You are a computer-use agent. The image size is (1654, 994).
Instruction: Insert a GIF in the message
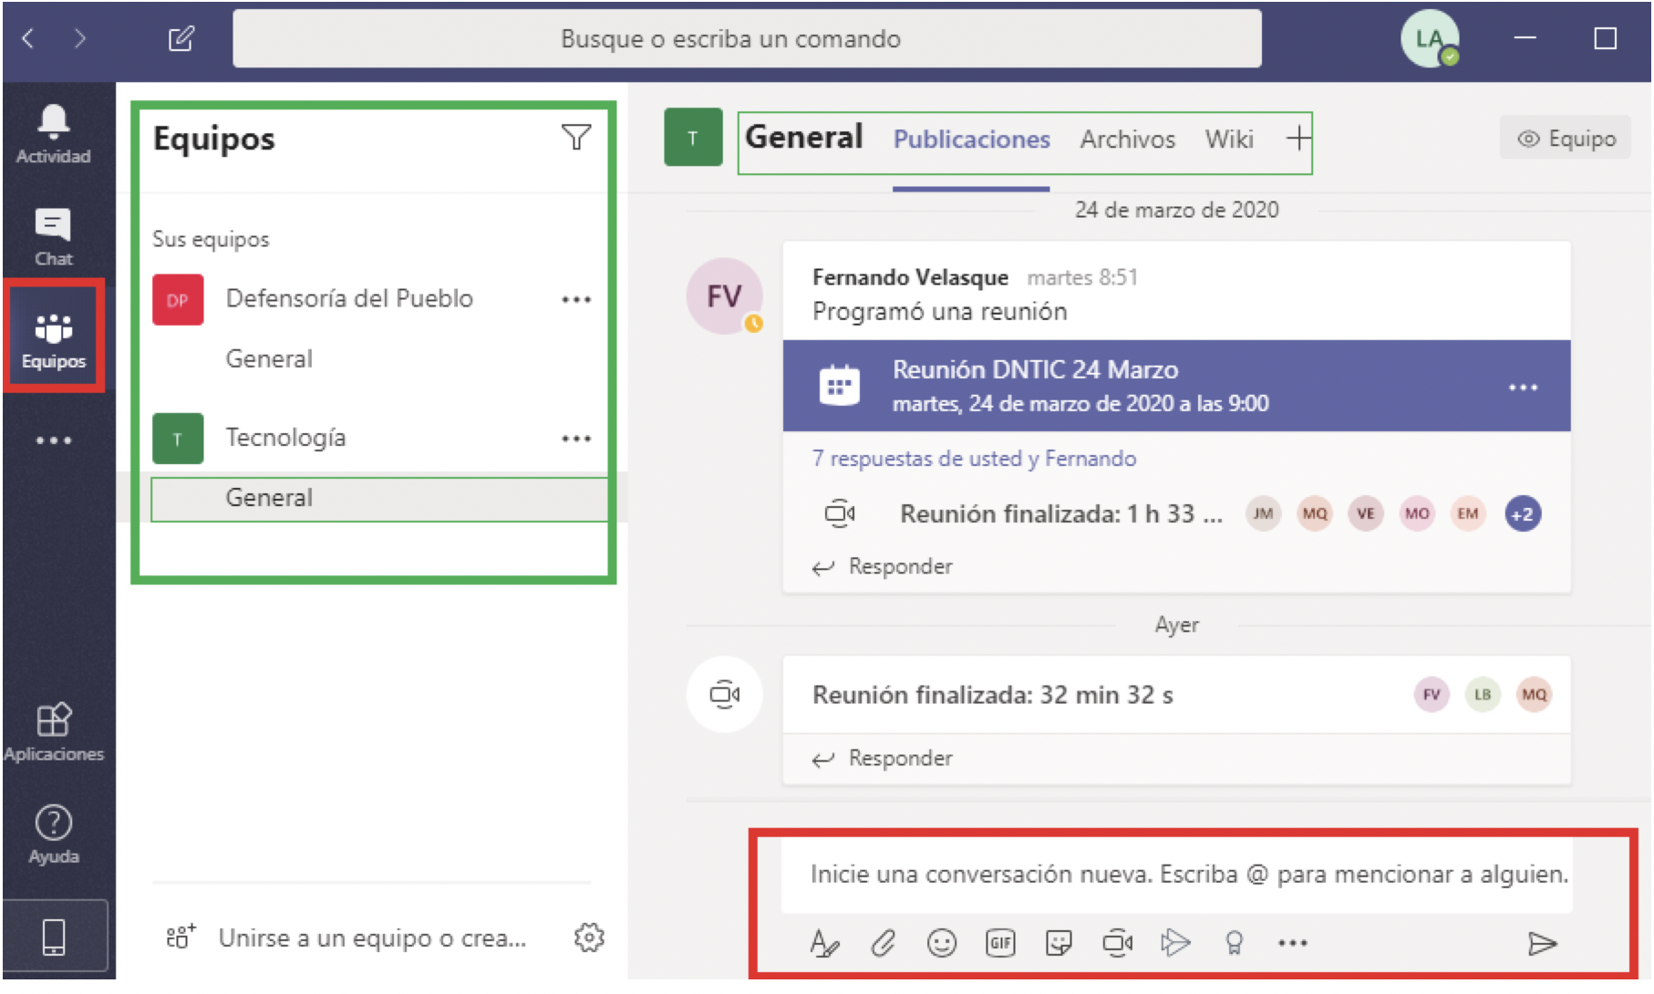point(1000,943)
